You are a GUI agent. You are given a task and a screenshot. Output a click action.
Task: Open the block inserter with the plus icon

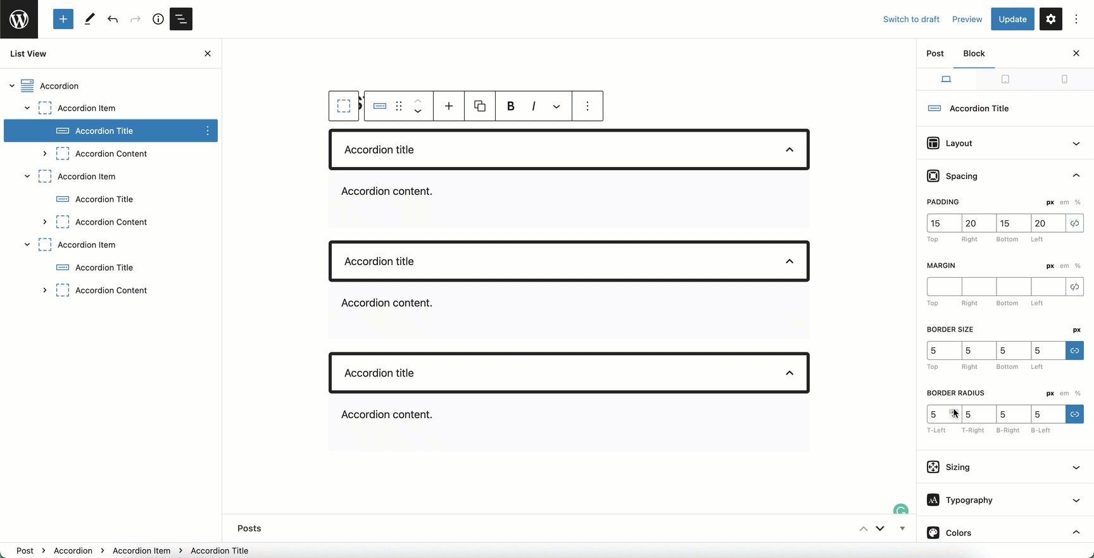(63, 19)
